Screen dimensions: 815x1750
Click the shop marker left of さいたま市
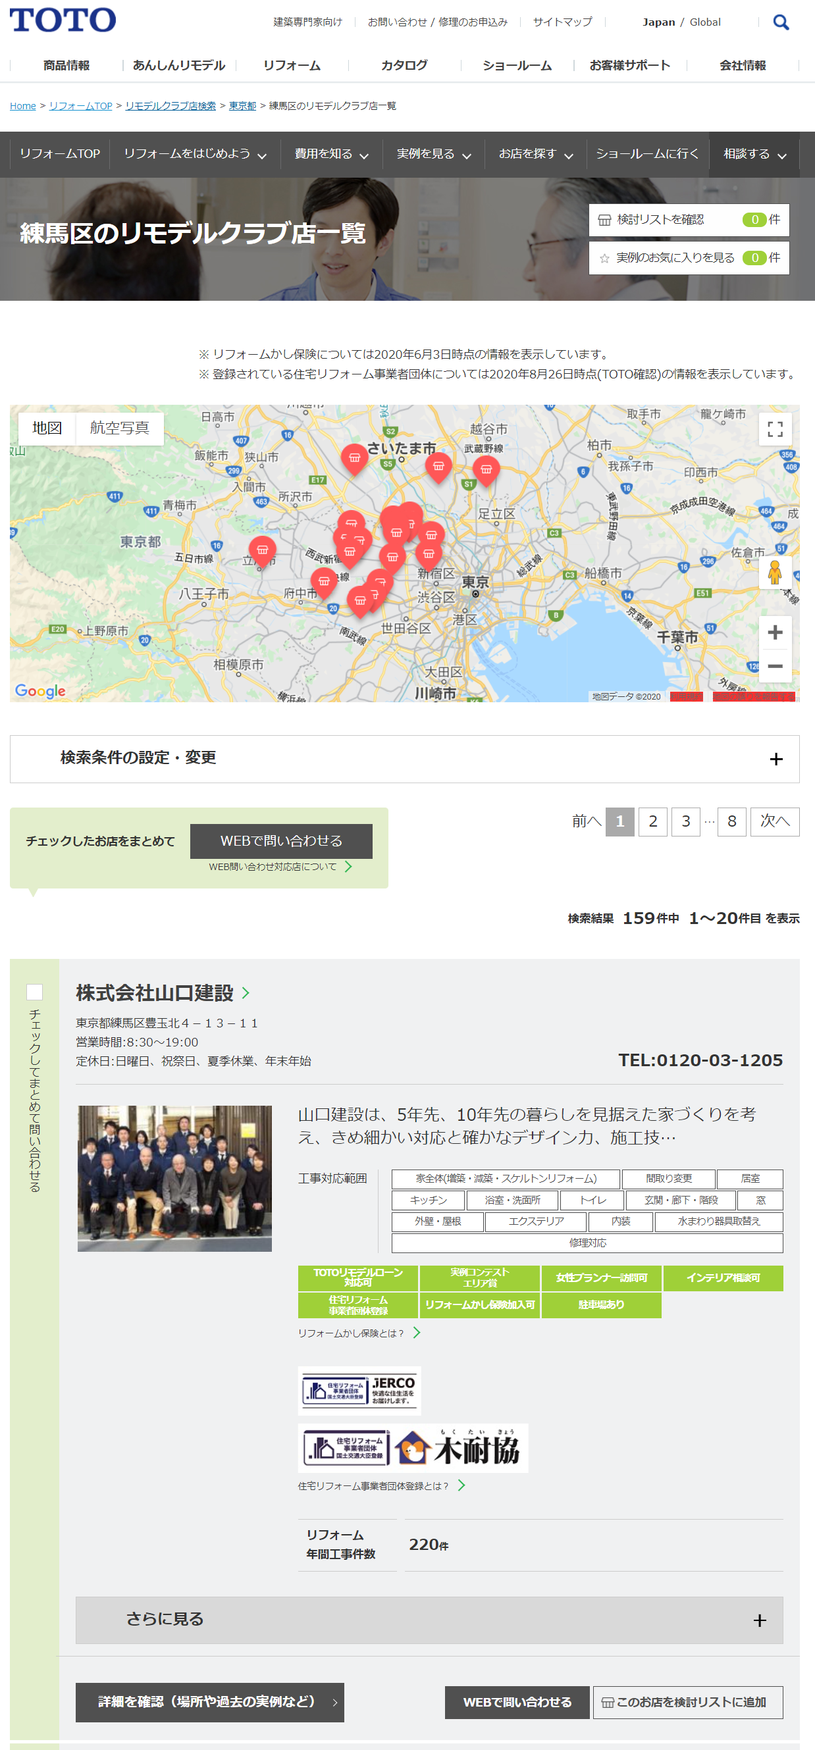click(354, 459)
